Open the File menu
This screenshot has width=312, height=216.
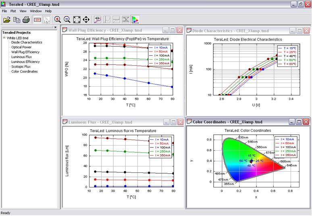4,11
